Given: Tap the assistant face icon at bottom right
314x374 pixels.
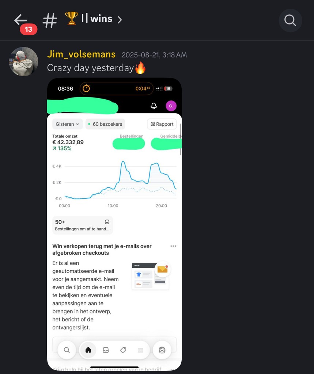Looking at the screenshot, I should pos(162,350).
